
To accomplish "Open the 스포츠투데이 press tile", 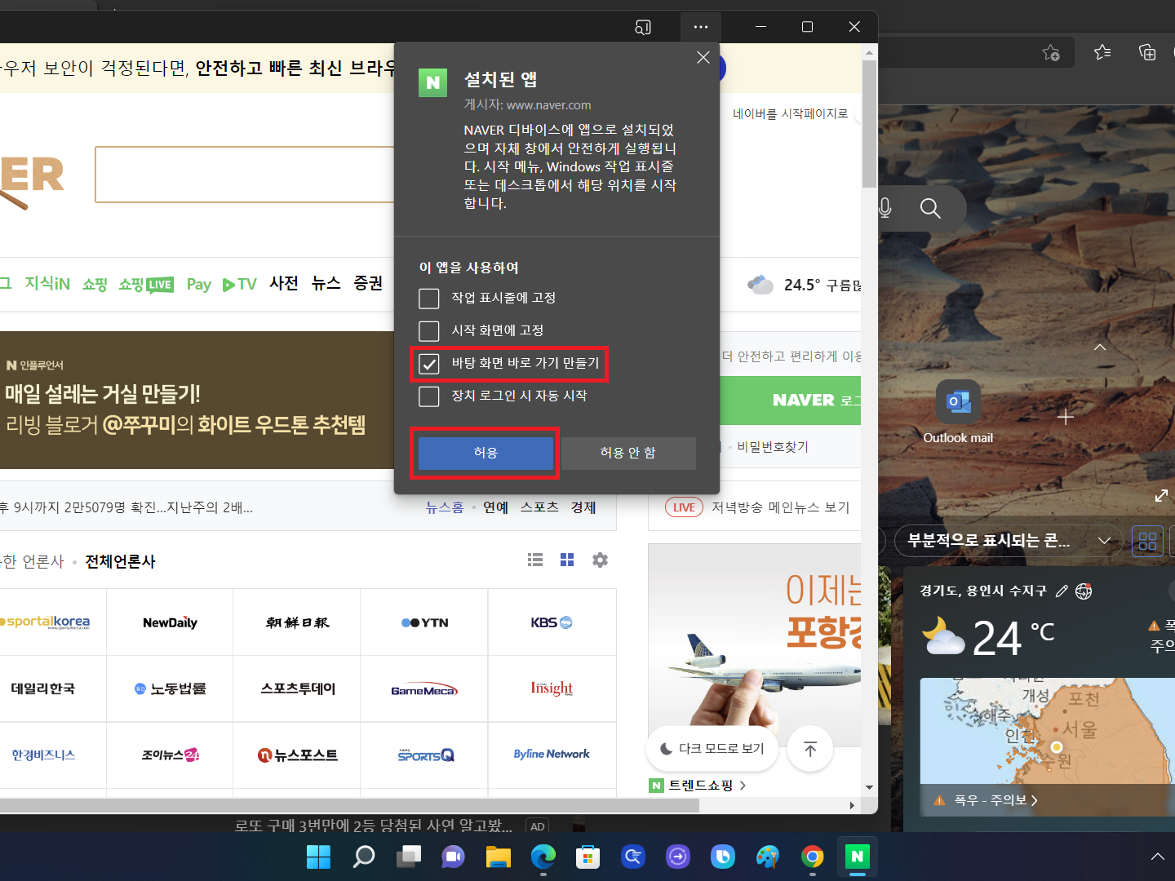I will click(298, 689).
